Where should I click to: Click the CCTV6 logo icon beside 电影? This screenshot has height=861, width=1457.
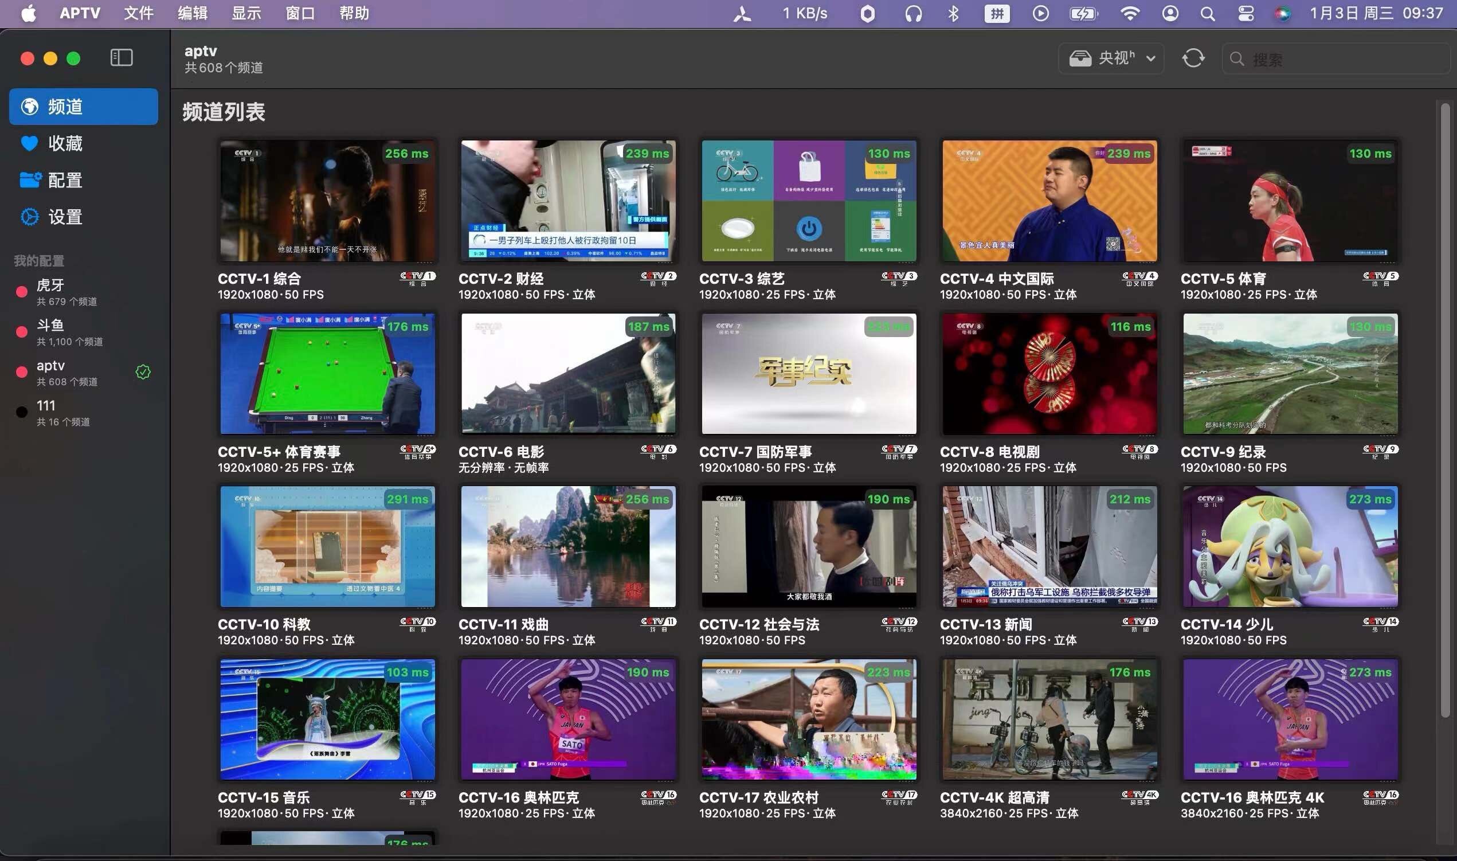pyautogui.click(x=659, y=451)
